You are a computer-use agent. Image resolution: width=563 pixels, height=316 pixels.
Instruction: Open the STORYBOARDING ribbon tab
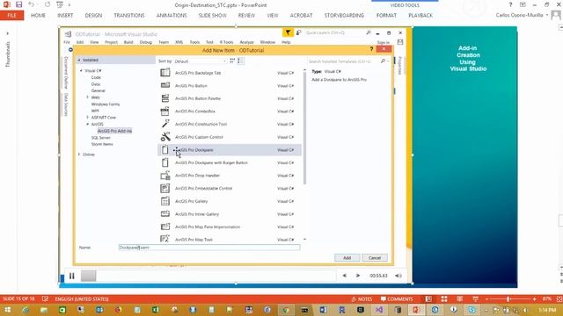coord(344,16)
